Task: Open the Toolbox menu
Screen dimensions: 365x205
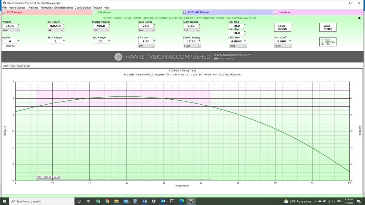Action: point(97,8)
